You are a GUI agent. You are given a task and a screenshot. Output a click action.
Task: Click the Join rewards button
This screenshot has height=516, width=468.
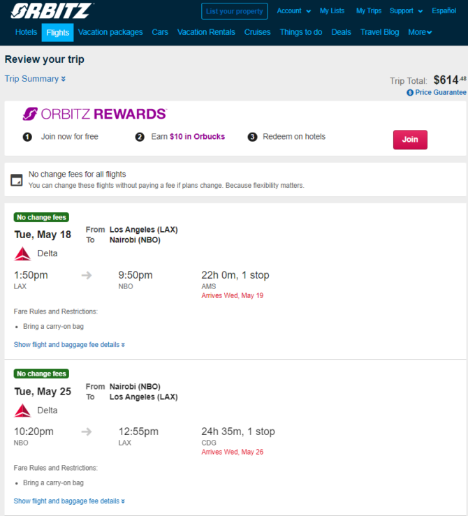(410, 140)
